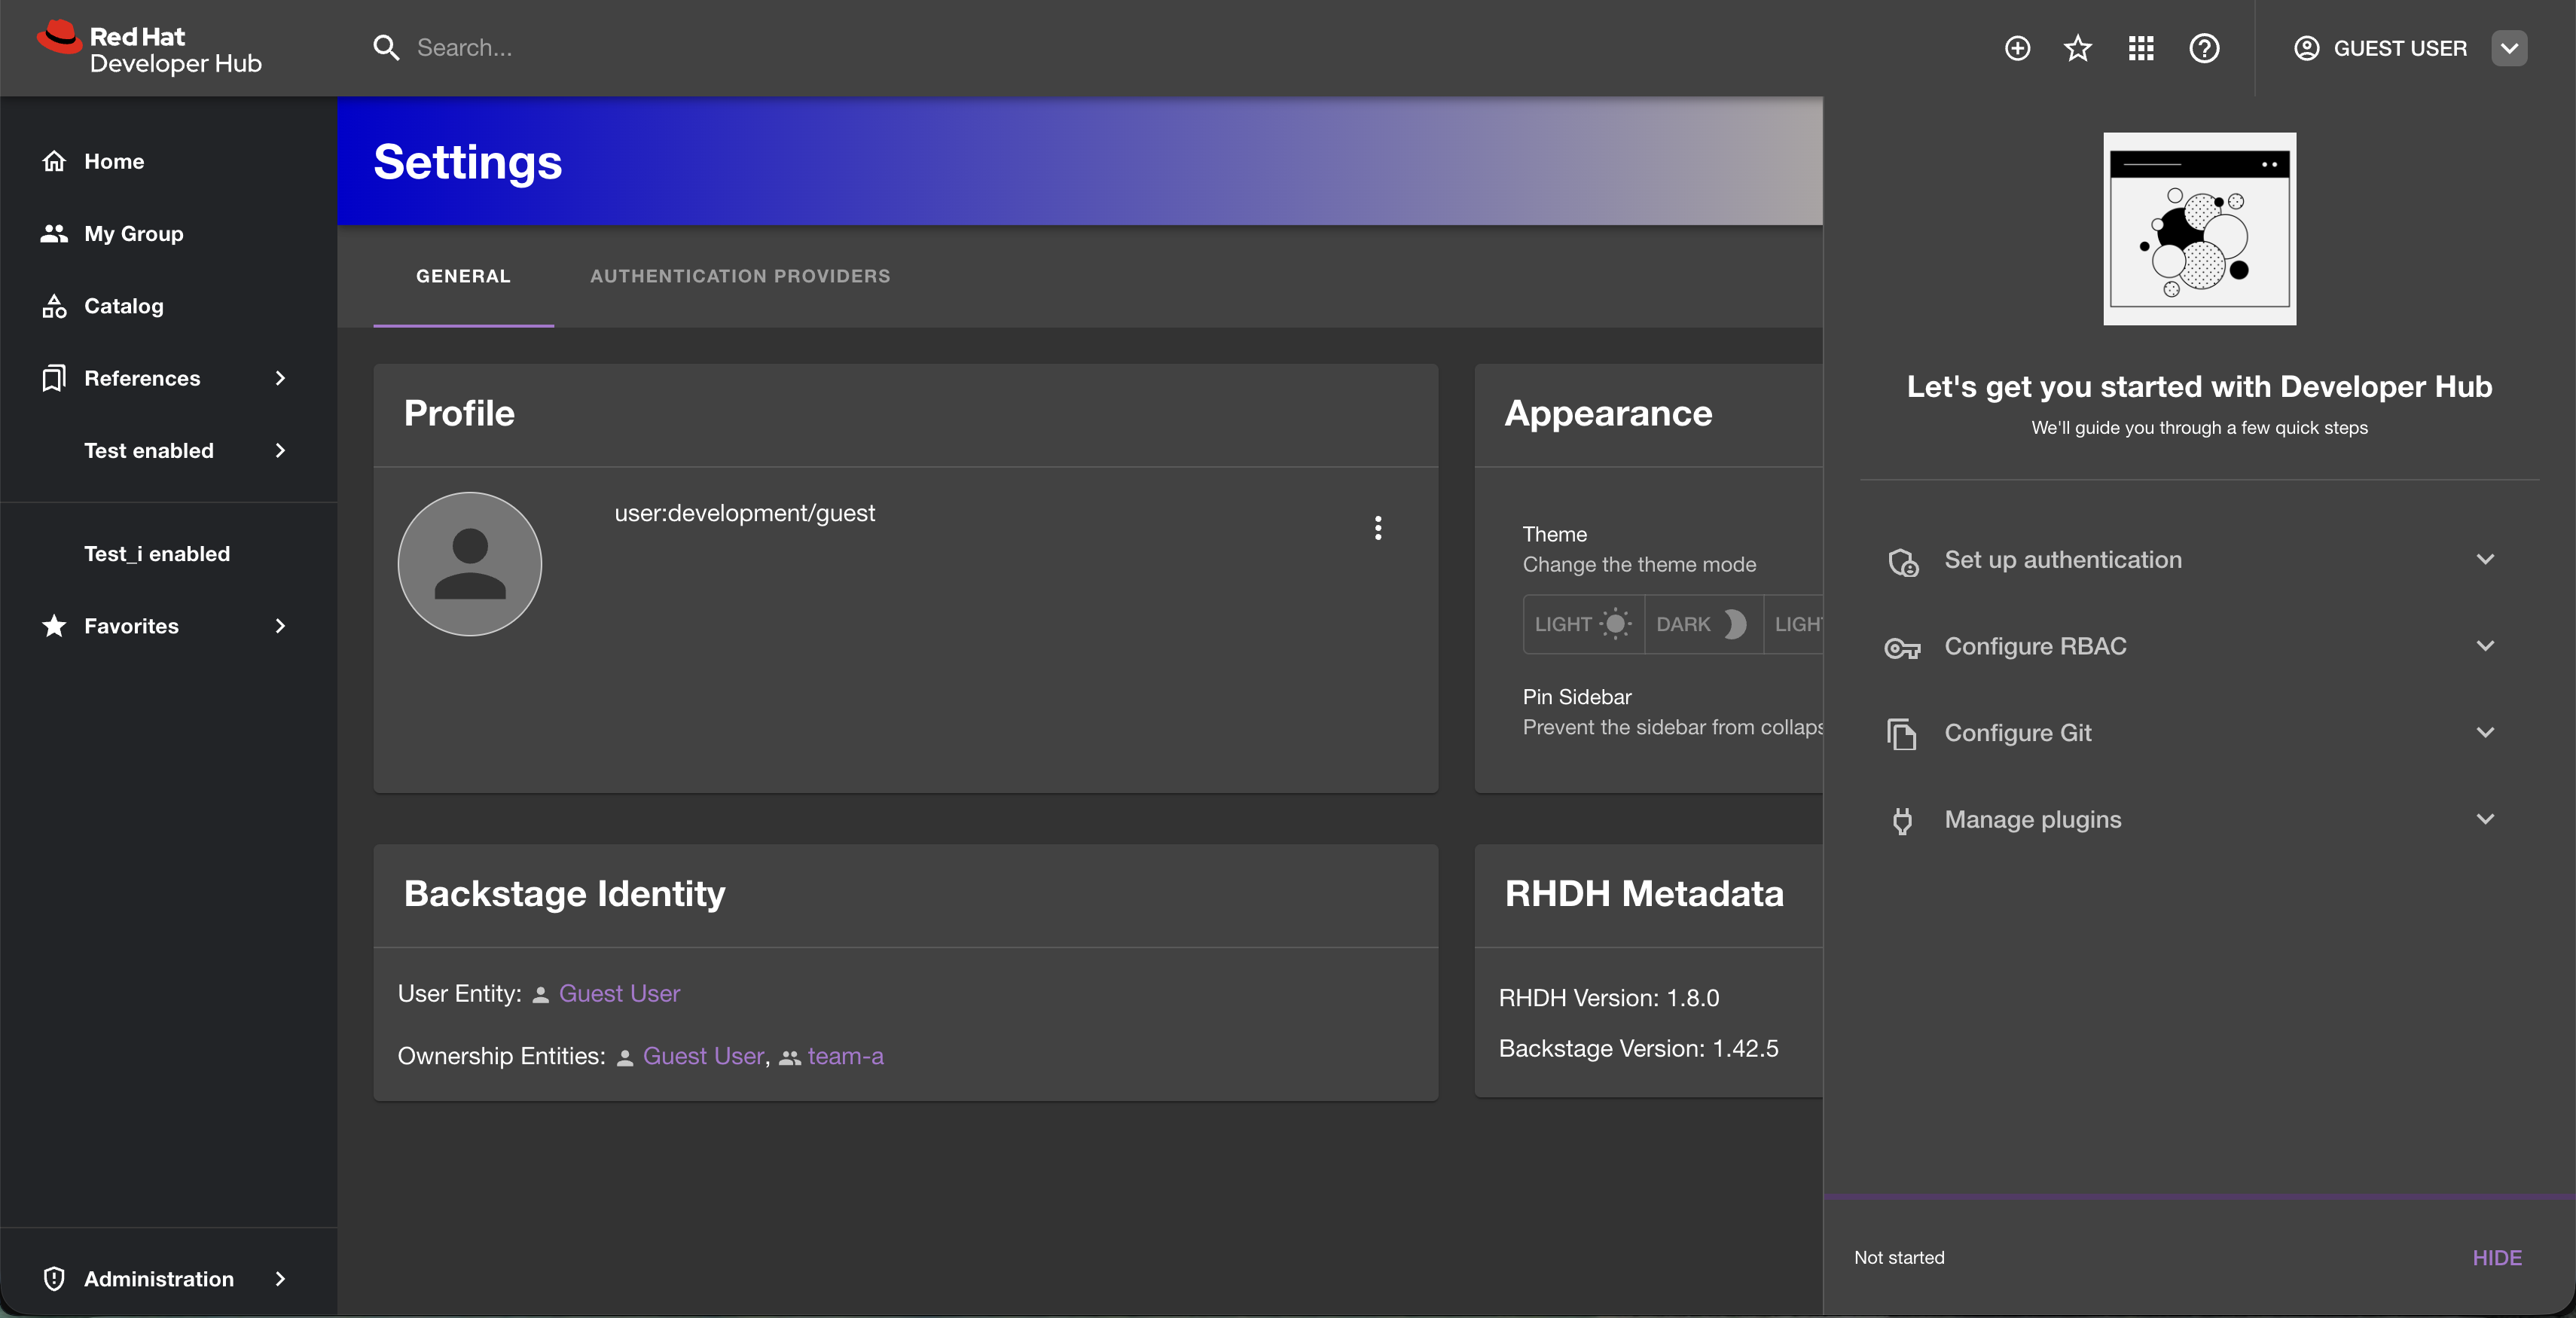The height and width of the screenshot is (1318, 2576).
Task: Open the profile three-dot menu
Action: pyautogui.click(x=1378, y=528)
